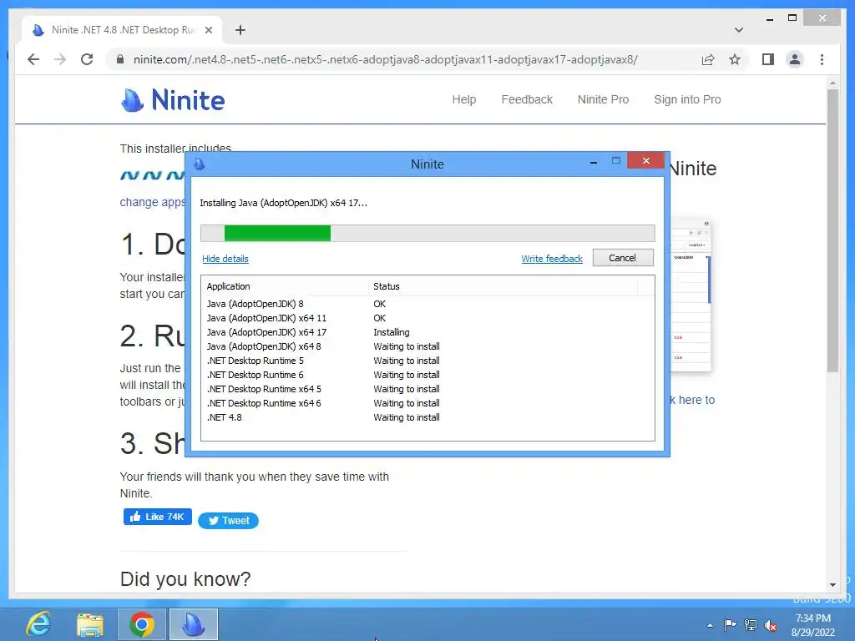Select the Ninite .NET 4.8 browser tab
Viewport: 855px width, 641px height.
click(x=122, y=30)
